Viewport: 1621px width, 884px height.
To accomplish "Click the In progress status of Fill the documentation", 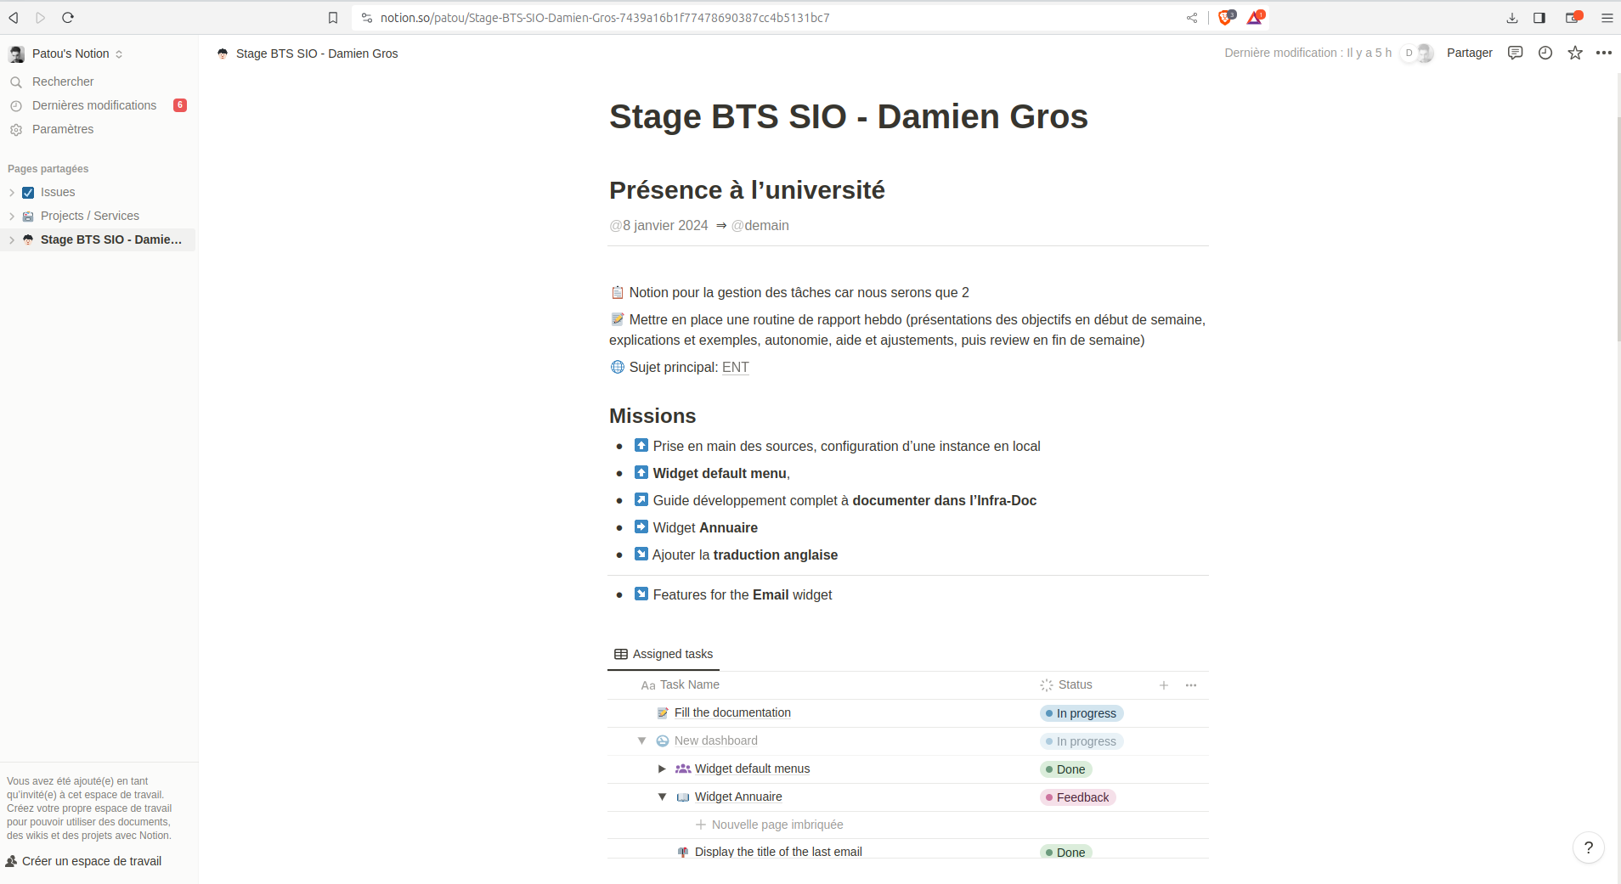I will click(1082, 714).
